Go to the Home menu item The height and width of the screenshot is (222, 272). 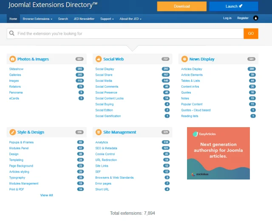(x=13, y=19)
